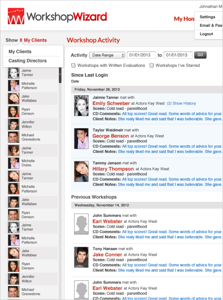This screenshot has height=300, width=223.
Task: Open the Show selector arrows
Action: (21, 40)
